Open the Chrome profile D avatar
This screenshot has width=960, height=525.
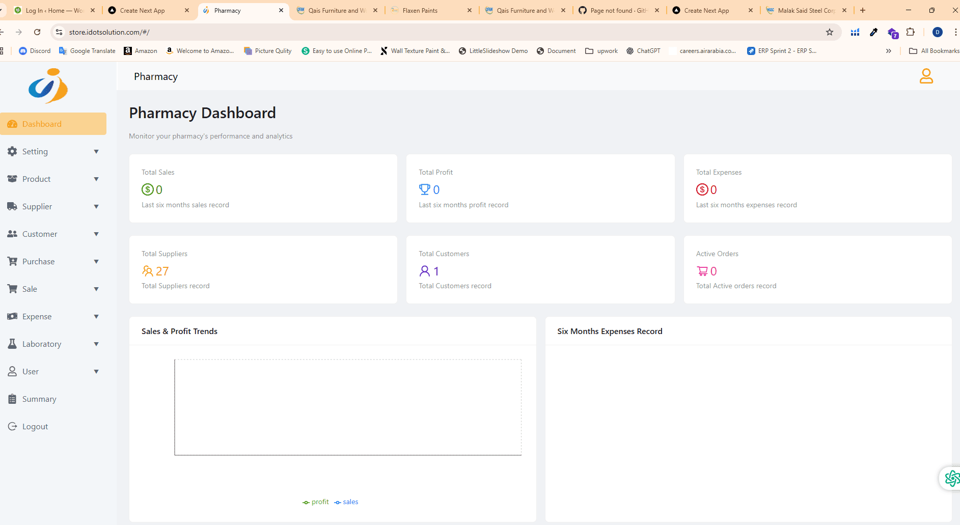[938, 32]
